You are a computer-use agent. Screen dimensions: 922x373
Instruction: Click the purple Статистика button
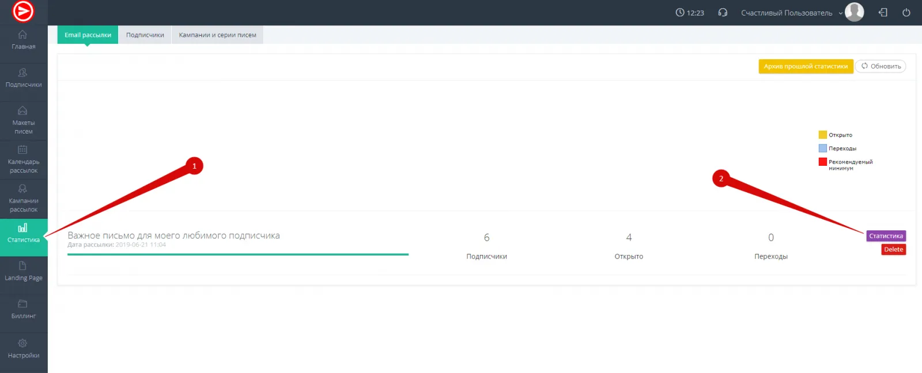click(x=886, y=236)
